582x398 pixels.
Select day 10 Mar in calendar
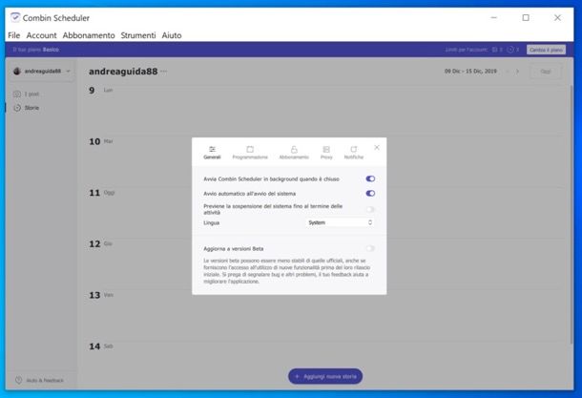100,141
